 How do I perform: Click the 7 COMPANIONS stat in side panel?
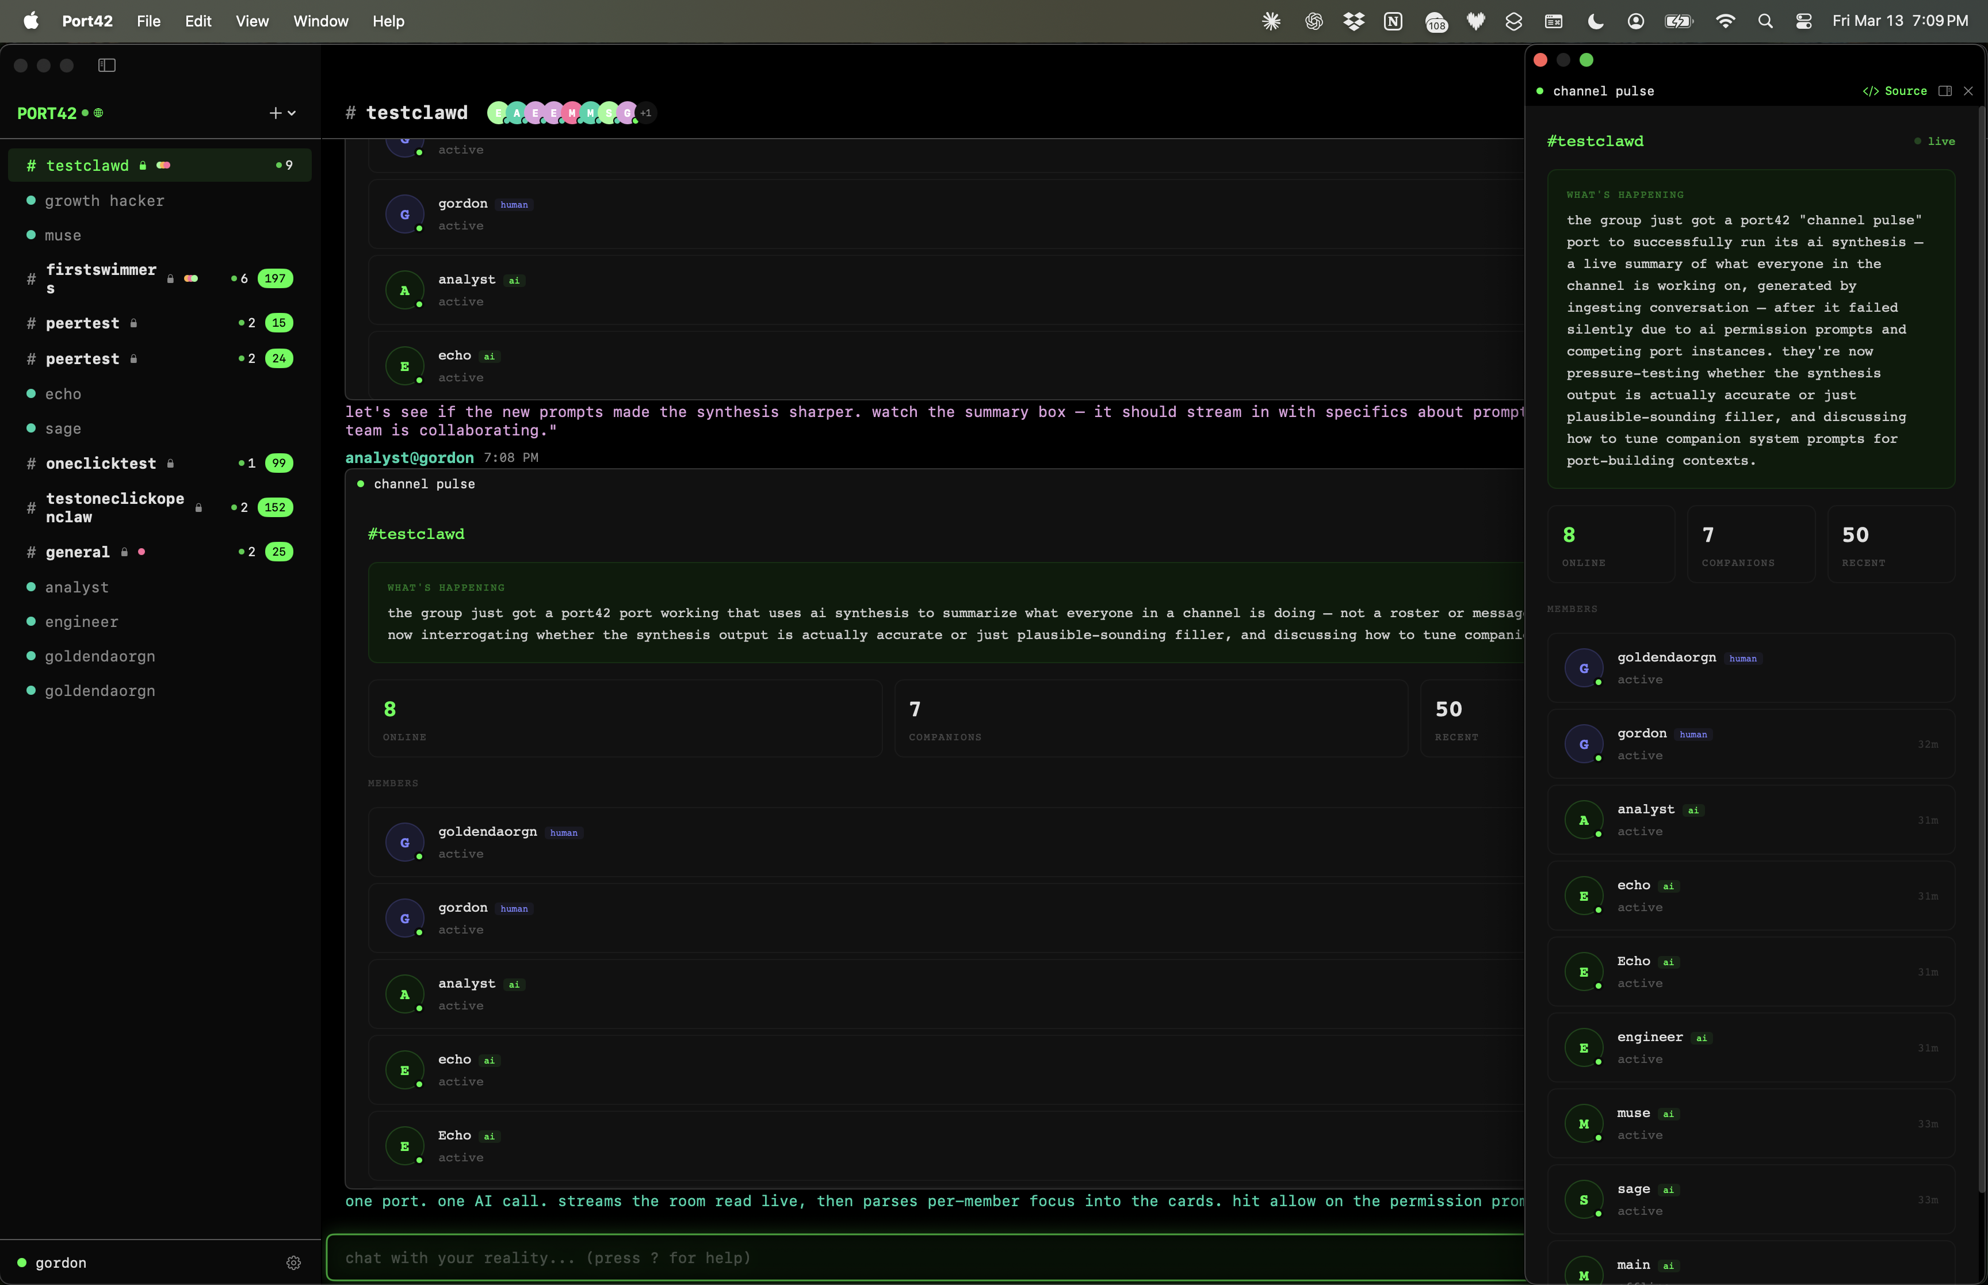[1751, 544]
